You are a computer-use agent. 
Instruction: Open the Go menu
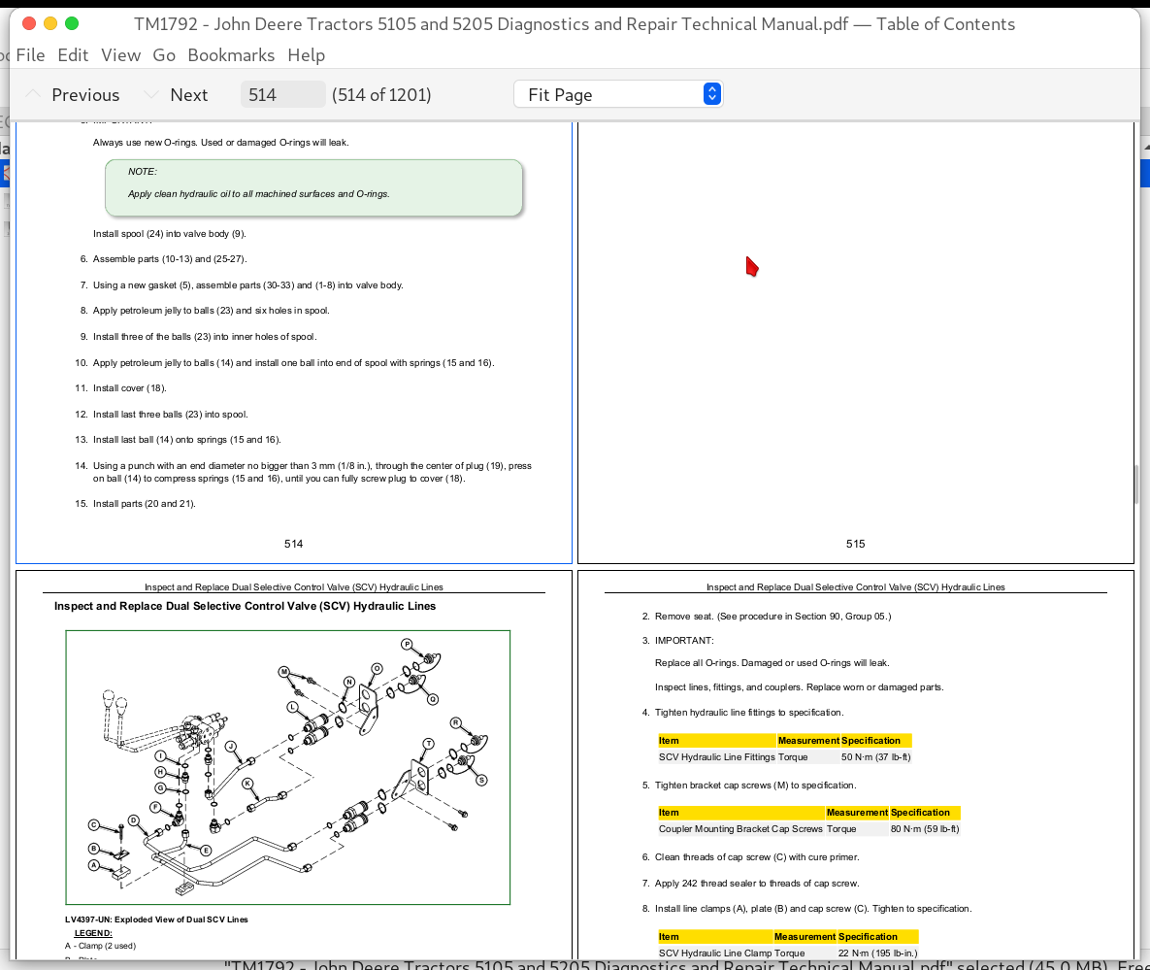[x=164, y=55]
